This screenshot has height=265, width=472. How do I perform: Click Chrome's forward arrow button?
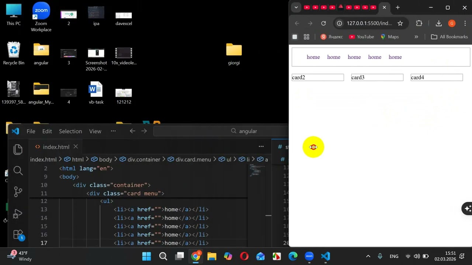pos(310,23)
